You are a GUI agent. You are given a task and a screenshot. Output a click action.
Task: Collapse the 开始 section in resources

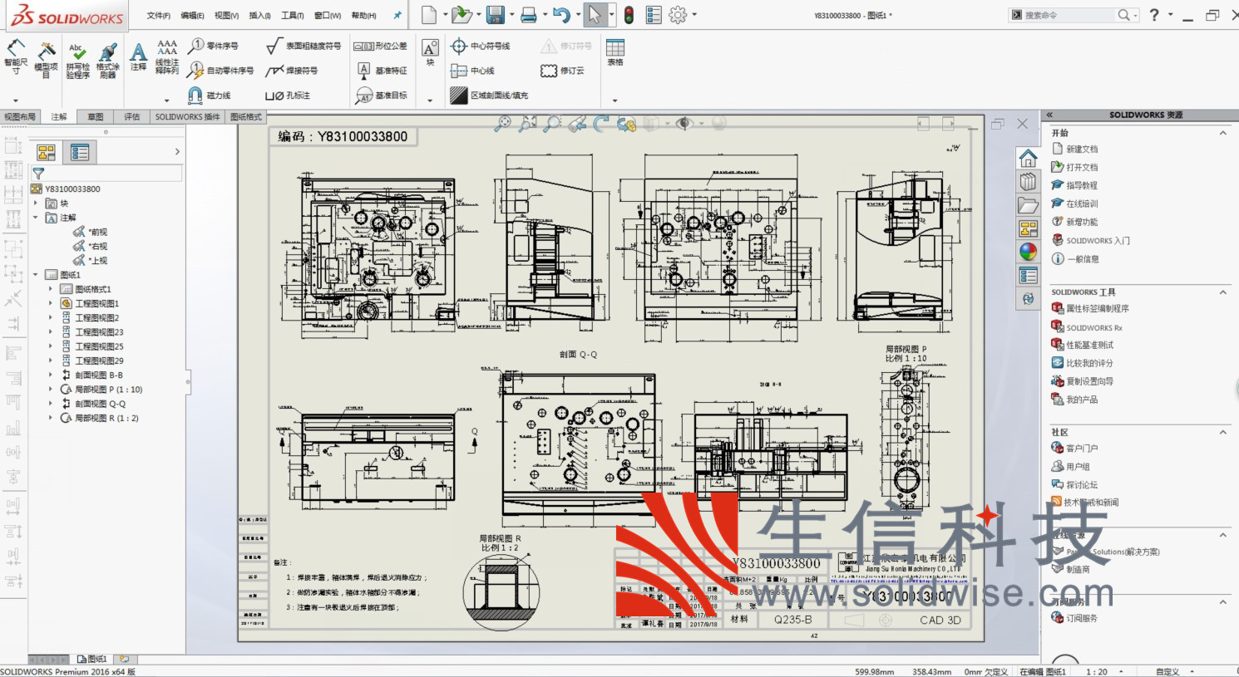[x=1223, y=133]
